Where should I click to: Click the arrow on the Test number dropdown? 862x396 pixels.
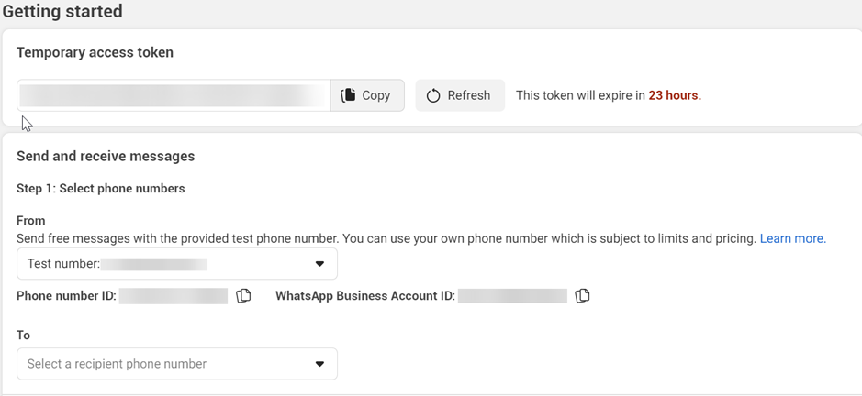(319, 264)
